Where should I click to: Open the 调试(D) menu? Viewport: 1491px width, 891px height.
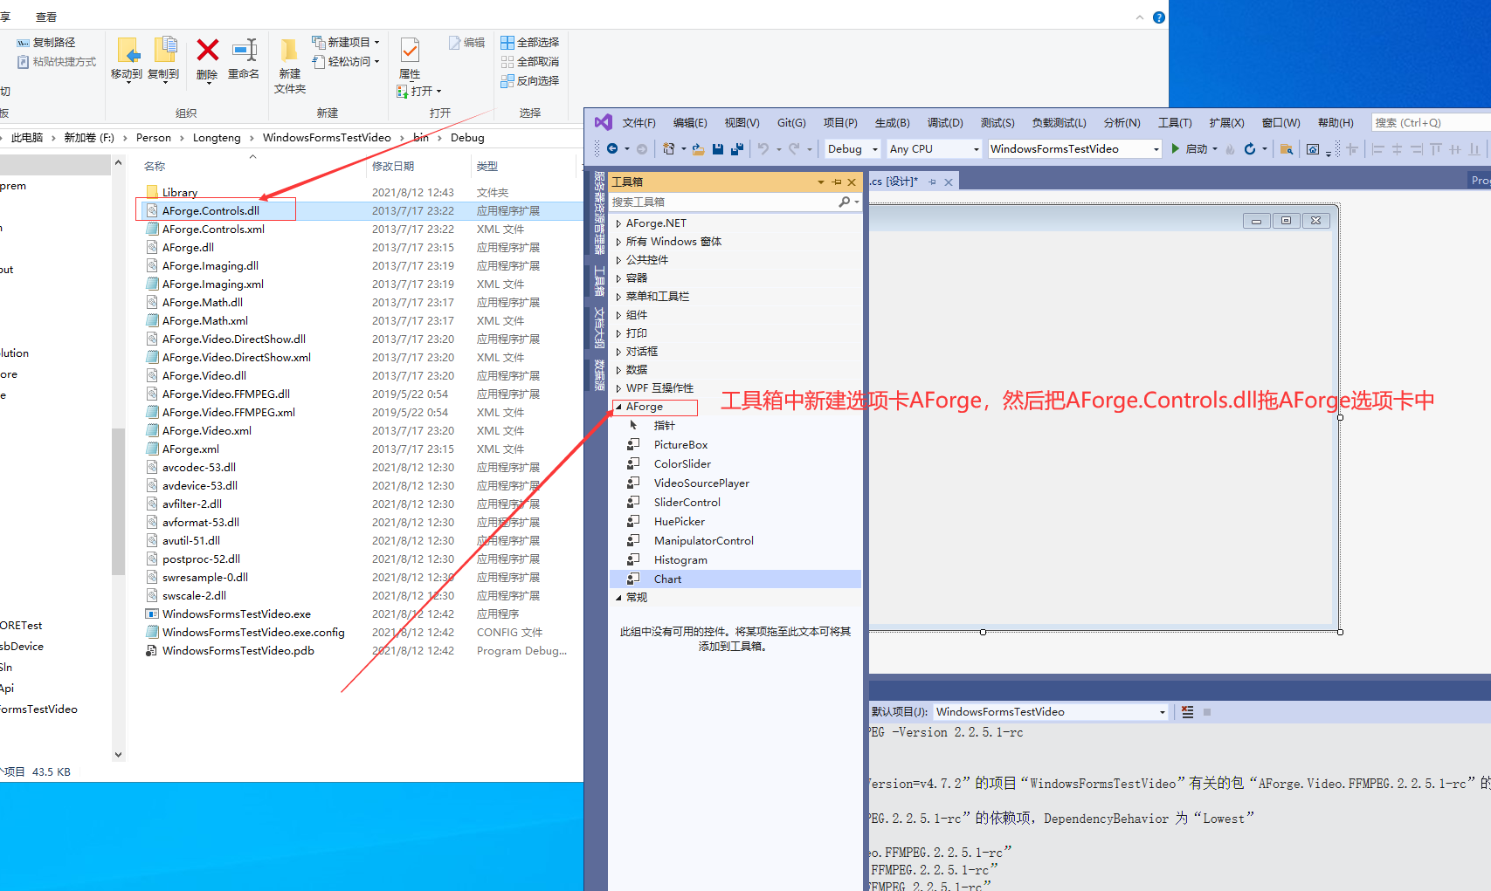click(945, 123)
